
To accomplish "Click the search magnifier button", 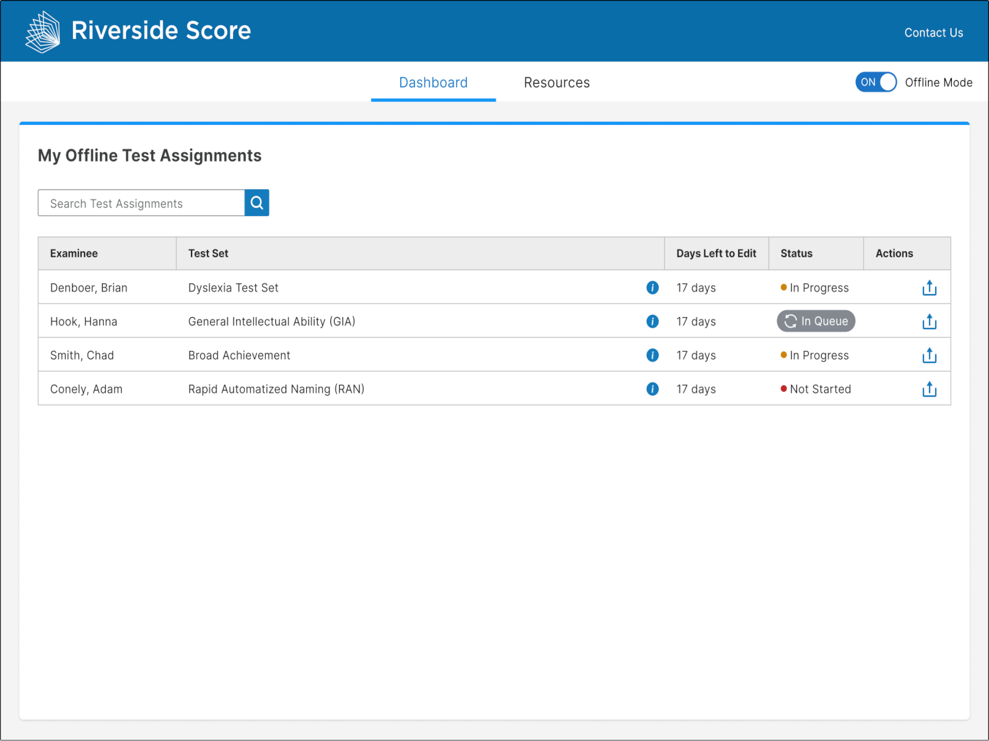I will (x=257, y=203).
